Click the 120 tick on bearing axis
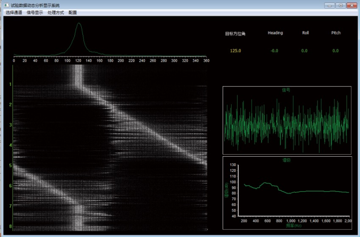The image size is (360, 237). [x=78, y=61]
